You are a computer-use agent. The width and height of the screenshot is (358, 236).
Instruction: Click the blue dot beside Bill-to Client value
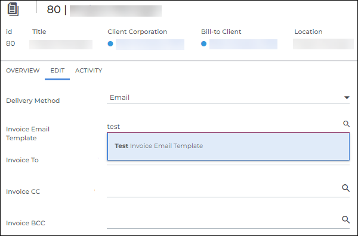point(203,44)
